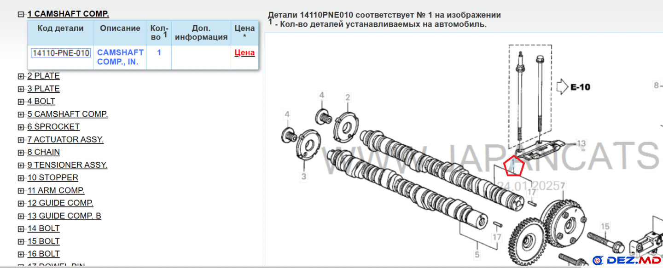Viewport: 663px width, 268px height.
Task: Expand the 14 BOLT node
Action: (21, 229)
